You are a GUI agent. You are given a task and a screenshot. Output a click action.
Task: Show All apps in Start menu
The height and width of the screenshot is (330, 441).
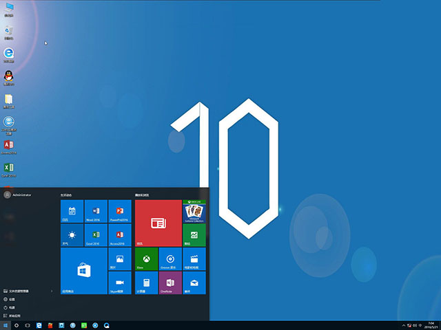click(x=12, y=316)
